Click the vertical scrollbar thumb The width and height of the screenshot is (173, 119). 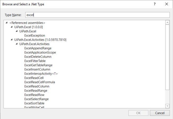pyautogui.click(x=167, y=57)
